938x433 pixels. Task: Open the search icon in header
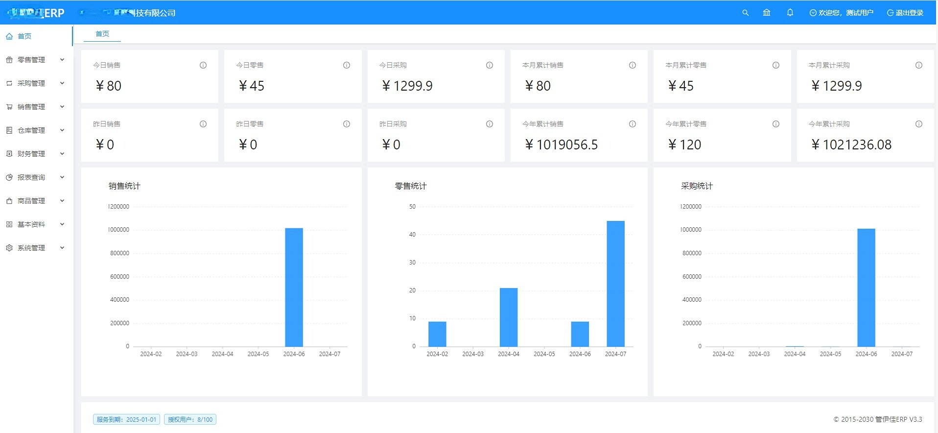click(745, 13)
